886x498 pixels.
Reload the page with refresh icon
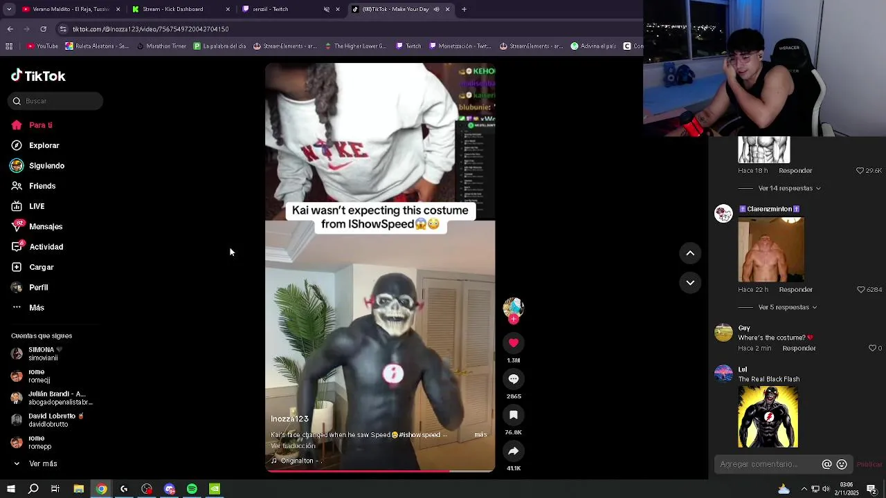tap(43, 29)
